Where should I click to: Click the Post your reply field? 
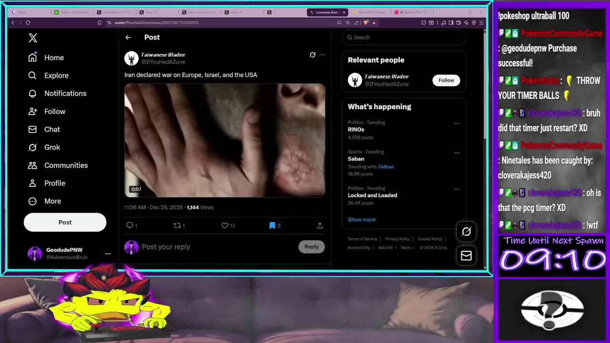tap(218, 247)
